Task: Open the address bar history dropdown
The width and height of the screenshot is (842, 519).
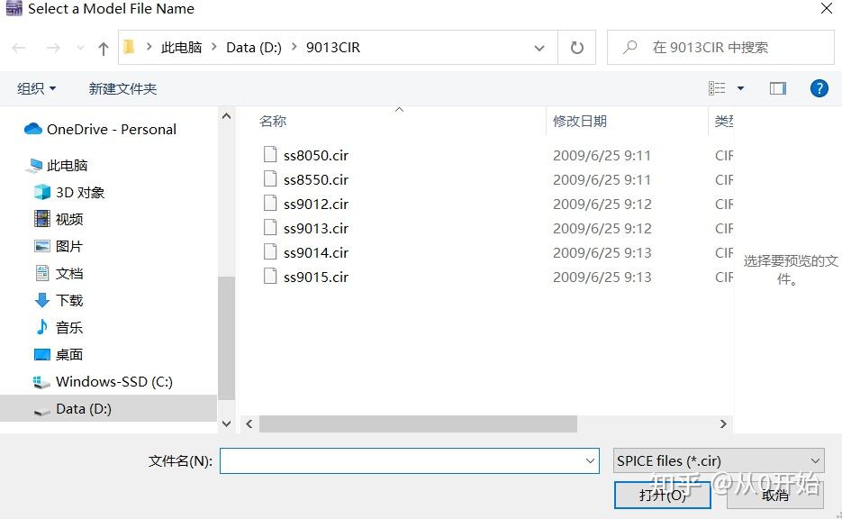Action: (x=539, y=49)
